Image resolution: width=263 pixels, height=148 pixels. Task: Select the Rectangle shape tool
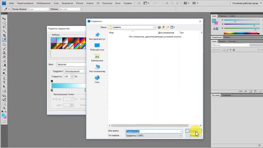[4, 91]
